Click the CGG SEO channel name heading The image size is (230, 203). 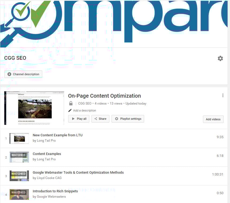click(x=15, y=58)
